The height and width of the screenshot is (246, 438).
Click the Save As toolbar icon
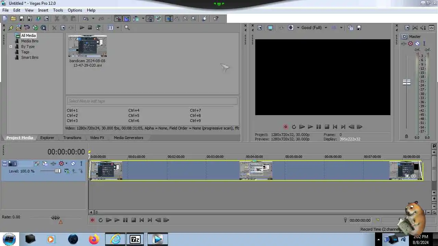(x=30, y=18)
